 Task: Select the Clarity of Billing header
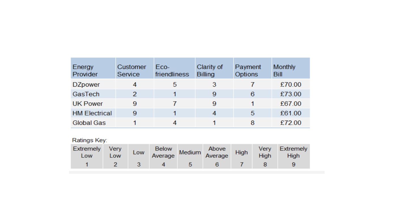[214, 68]
